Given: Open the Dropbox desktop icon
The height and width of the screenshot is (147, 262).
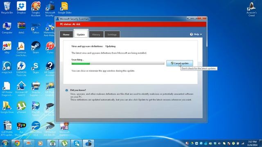Looking at the screenshot, I should click(x=21, y=8).
